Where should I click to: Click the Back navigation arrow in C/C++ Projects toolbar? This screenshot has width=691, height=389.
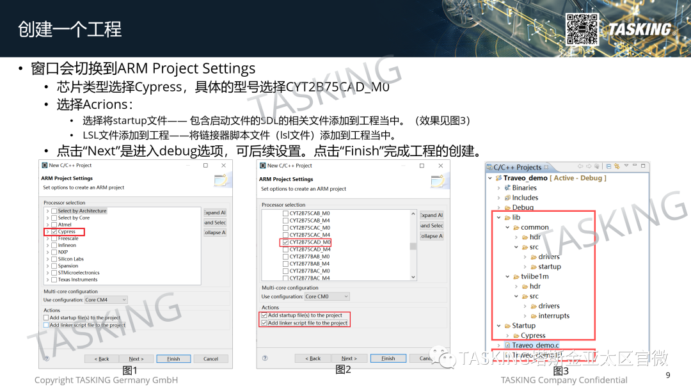coord(580,166)
